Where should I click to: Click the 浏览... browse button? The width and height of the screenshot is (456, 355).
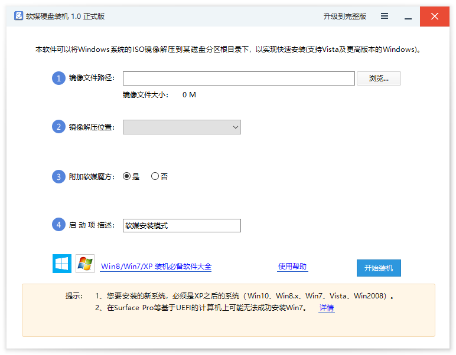[x=379, y=78]
